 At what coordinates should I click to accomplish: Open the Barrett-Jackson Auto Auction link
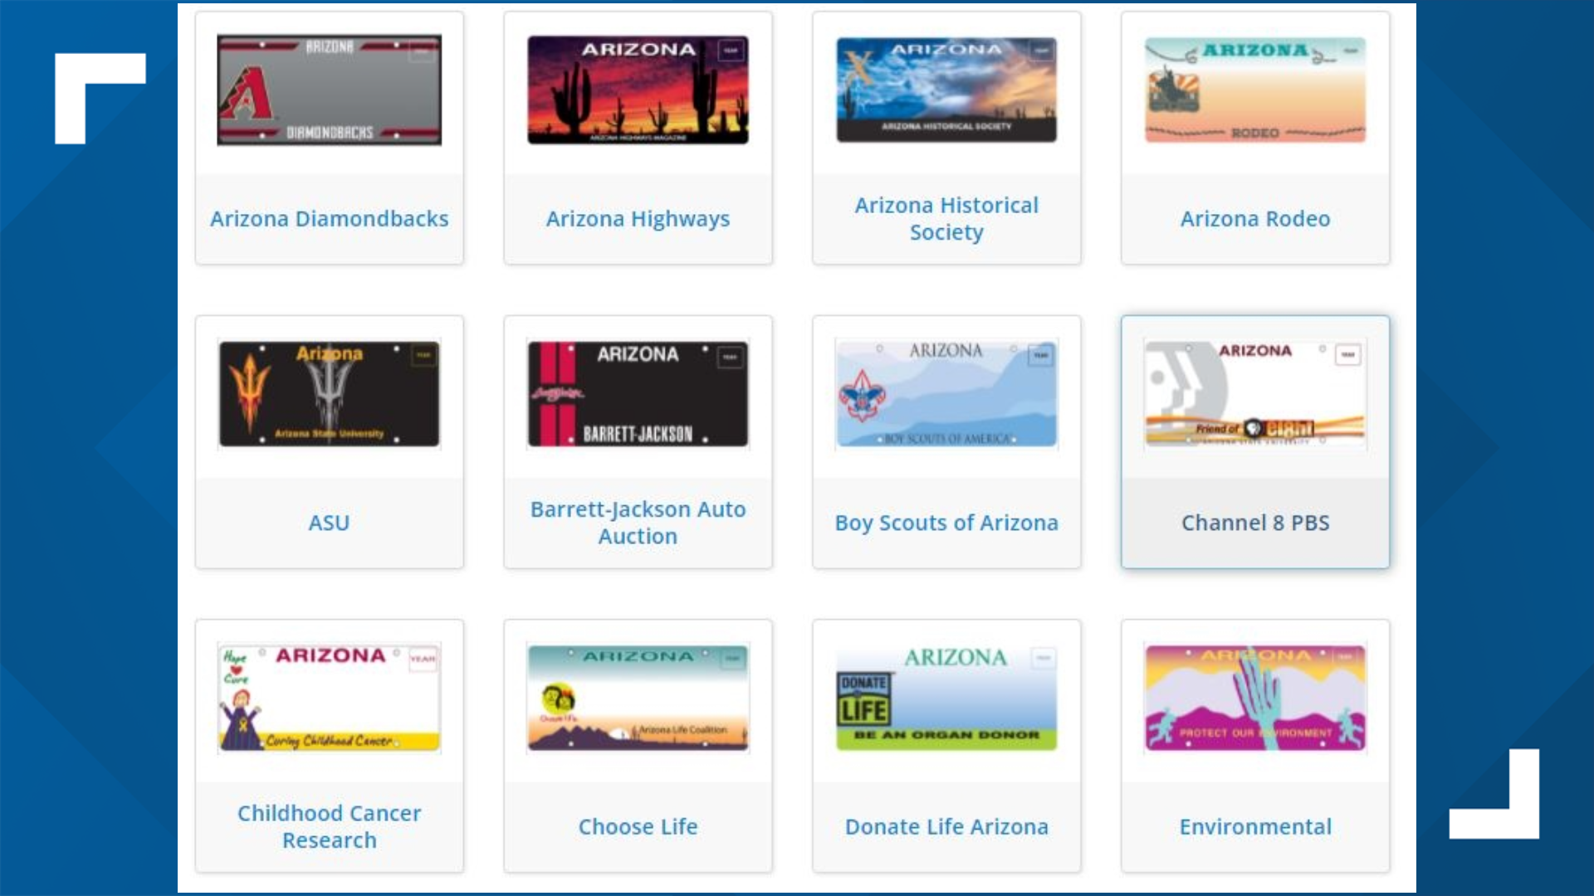coord(638,523)
